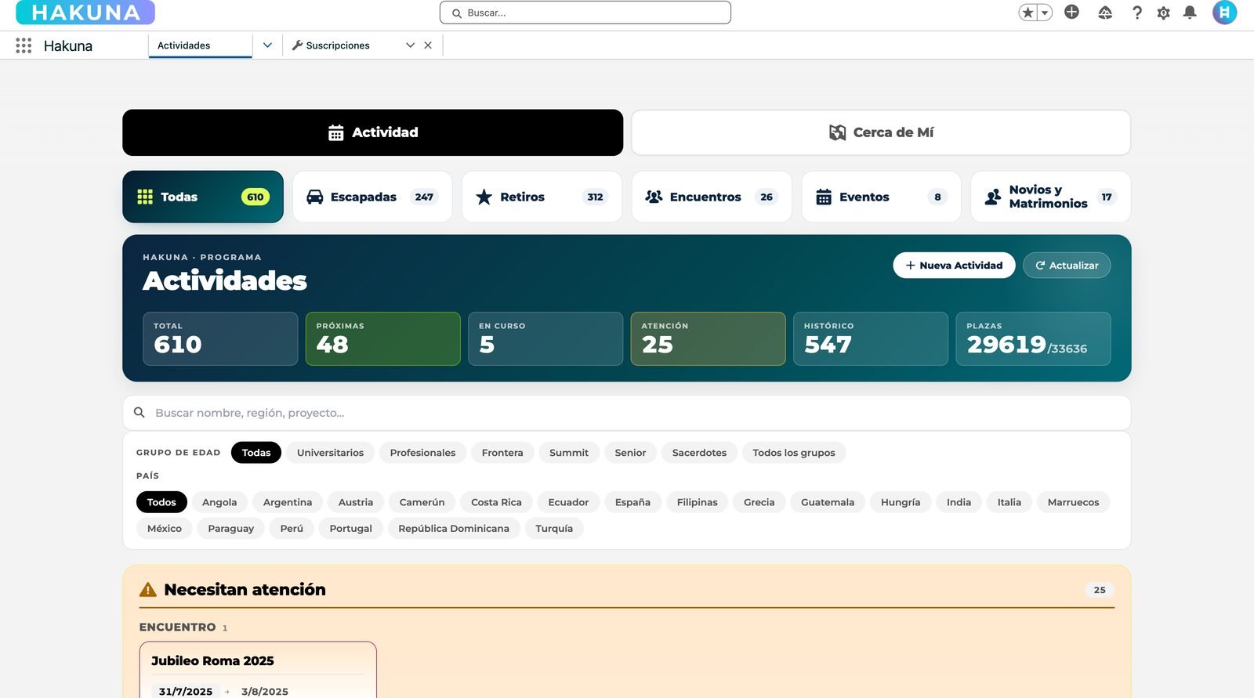Filter by Novios y Matrimonios category
The height and width of the screenshot is (698, 1254).
coord(1050,197)
